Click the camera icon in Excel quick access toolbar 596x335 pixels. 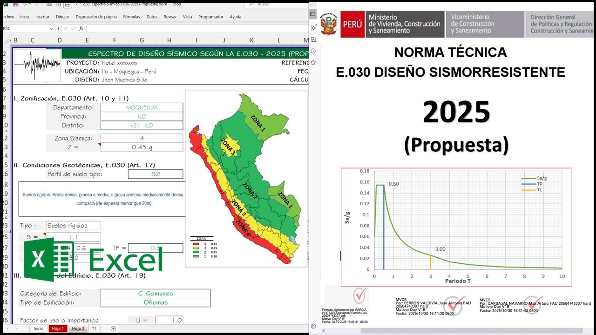(x=49, y=4)
